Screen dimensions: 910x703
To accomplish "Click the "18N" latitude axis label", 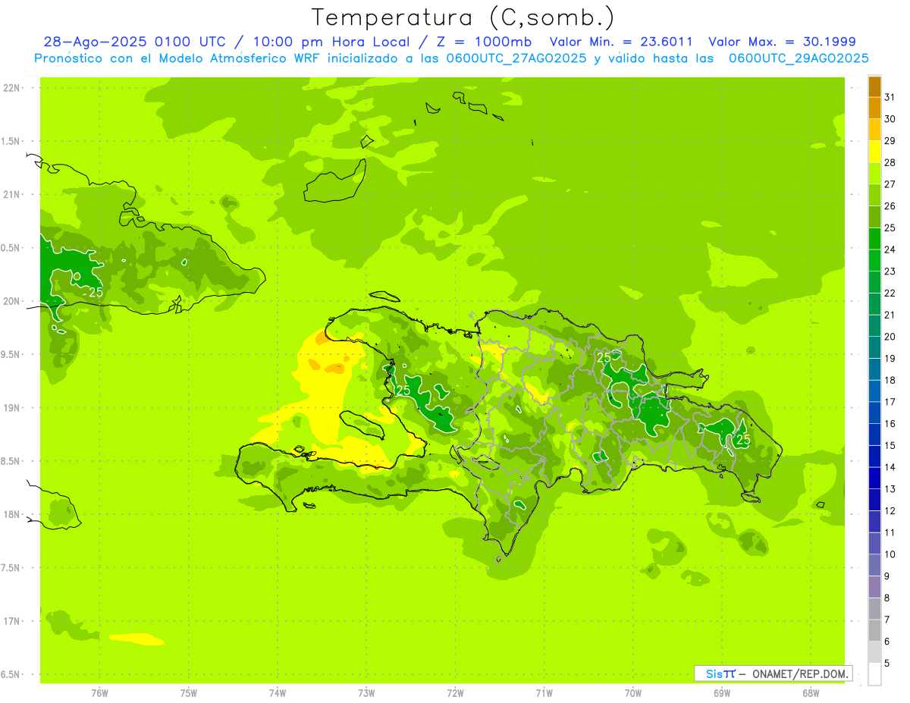I will pos(13,514).
